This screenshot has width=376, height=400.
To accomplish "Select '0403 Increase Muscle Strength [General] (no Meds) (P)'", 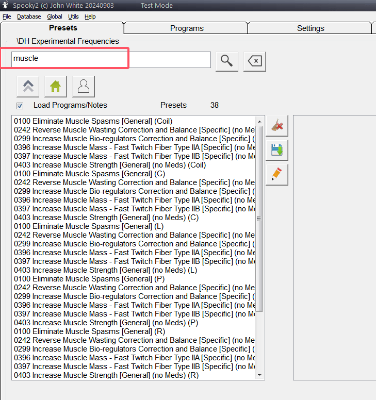I will [x=106, y=323].
